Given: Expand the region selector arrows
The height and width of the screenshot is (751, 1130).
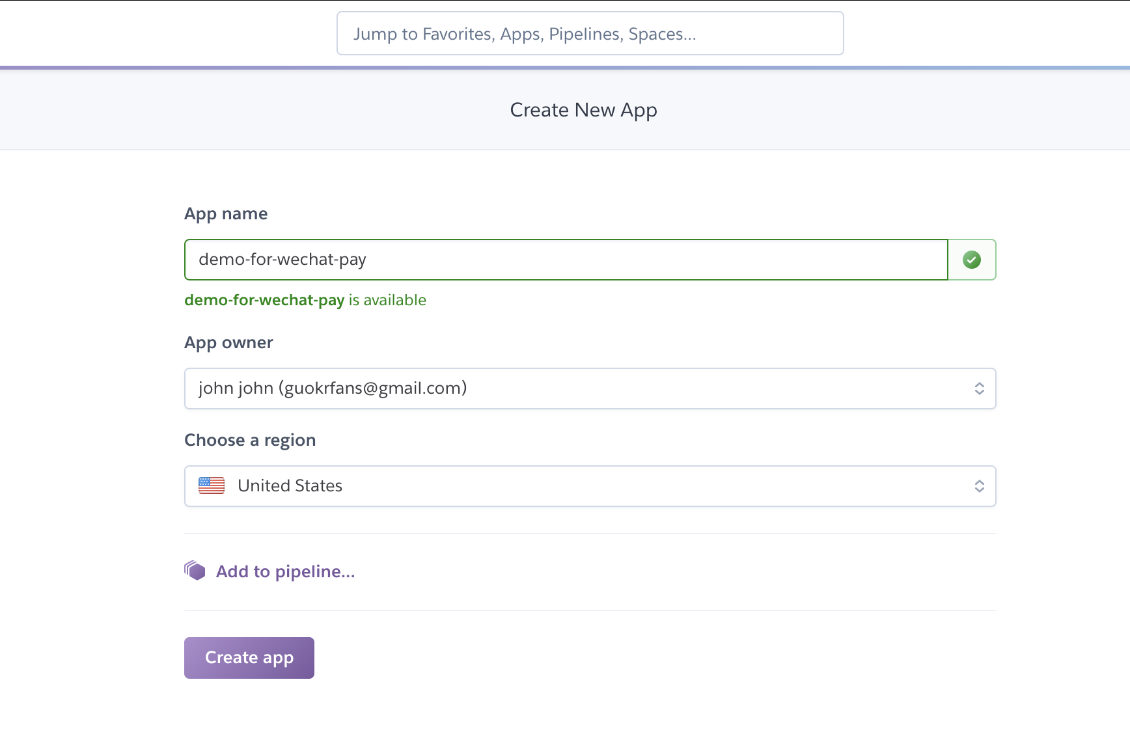Looking at the screenshot, I should (x=979, y=486).
